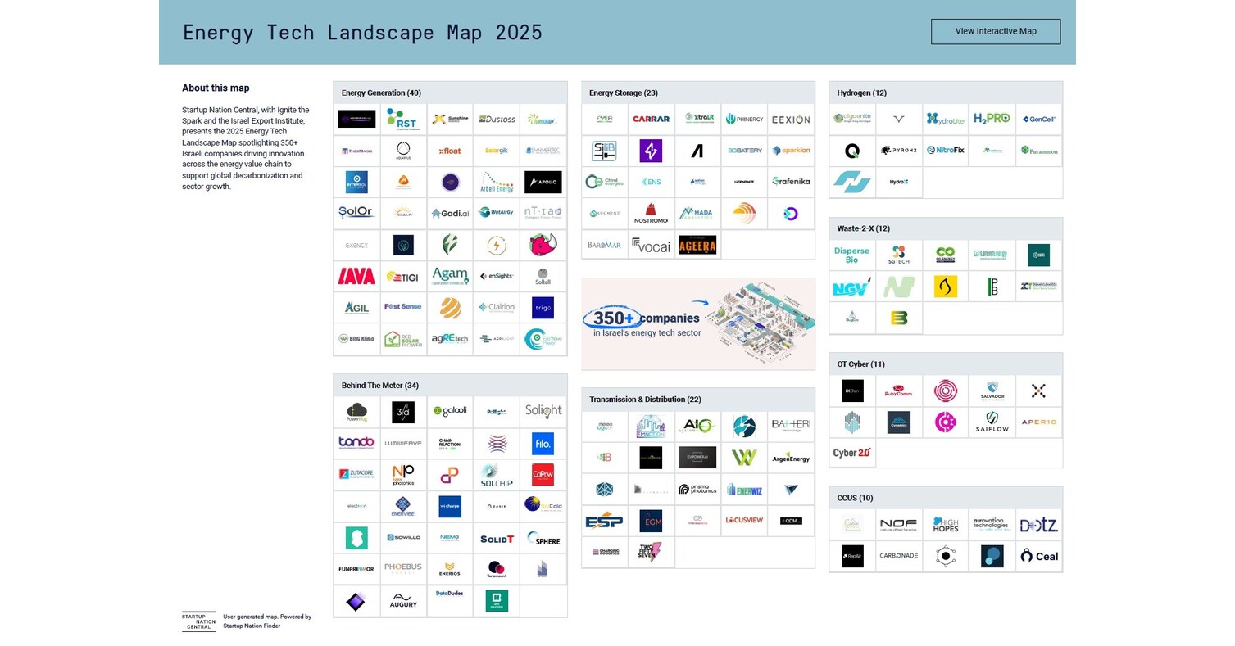The height and width of the screenshot is (646, 1235).
Task: Click the tondo logo in Behind The Meter
Action: (x=356, y=443)
